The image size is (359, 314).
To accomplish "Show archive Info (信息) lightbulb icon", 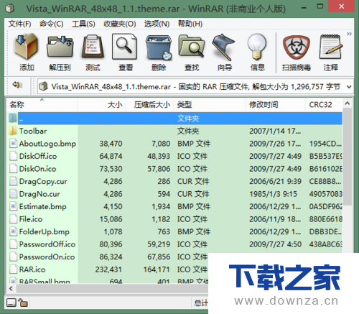I will [x=257, y=47].
